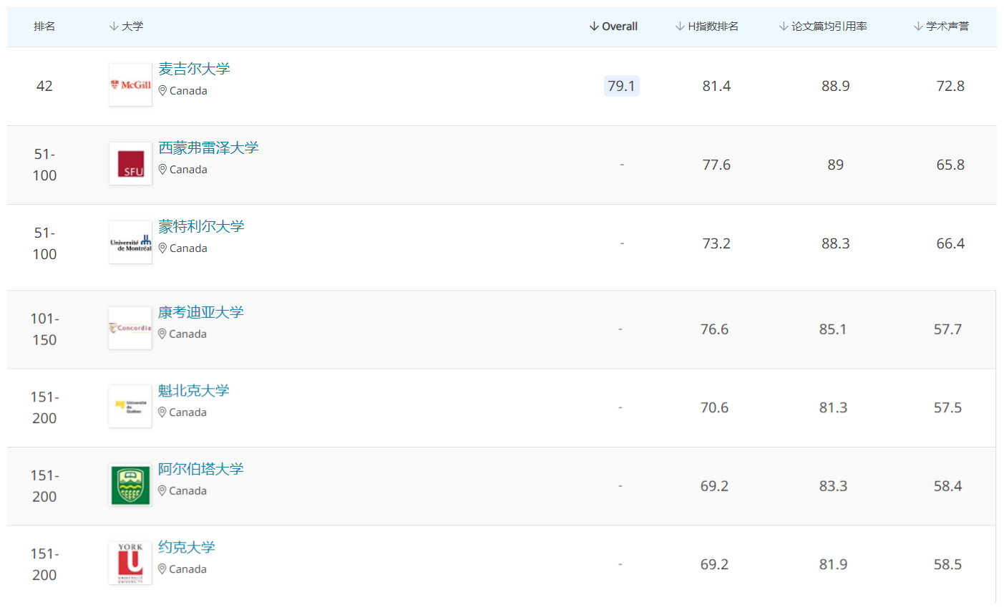Open the 西蒙弗雷泽大学 link
1004x610 pixels.
208,147
